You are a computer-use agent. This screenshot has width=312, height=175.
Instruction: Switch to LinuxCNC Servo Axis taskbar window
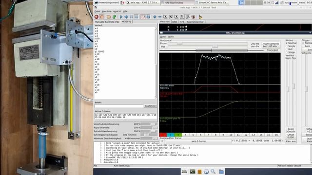coord(212,2)
